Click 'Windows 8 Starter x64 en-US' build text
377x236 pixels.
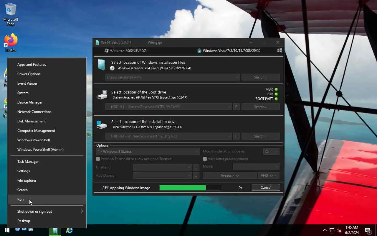click(x=154, y=68)
